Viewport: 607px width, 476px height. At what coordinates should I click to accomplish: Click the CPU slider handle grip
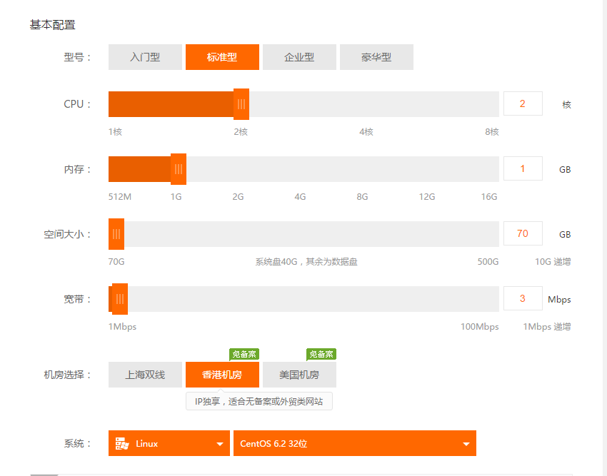click(241, 104)
